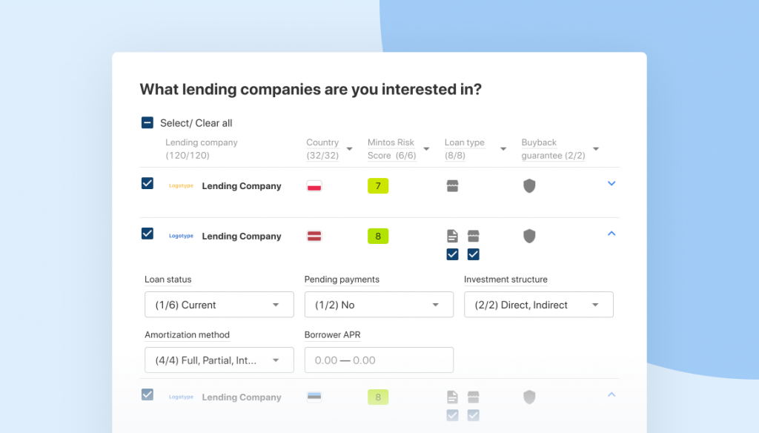Expand the first Lending Company row chevron
This screenshot has height=433, width=759.
click(x=611, y=184)
